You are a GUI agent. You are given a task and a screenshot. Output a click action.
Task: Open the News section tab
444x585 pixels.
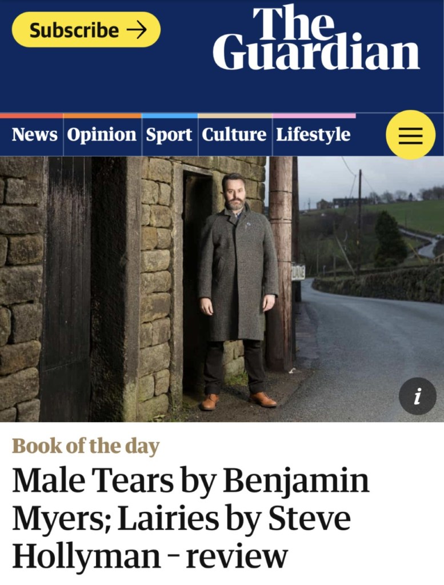(34, 134)
